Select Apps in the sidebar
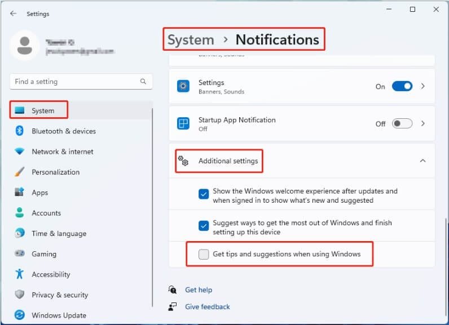The width and height of the screenshot is (449, 325). coord(40,193)
